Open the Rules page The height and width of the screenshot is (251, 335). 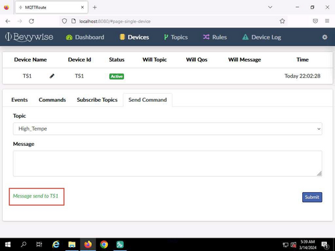click(x=215, y=37)
